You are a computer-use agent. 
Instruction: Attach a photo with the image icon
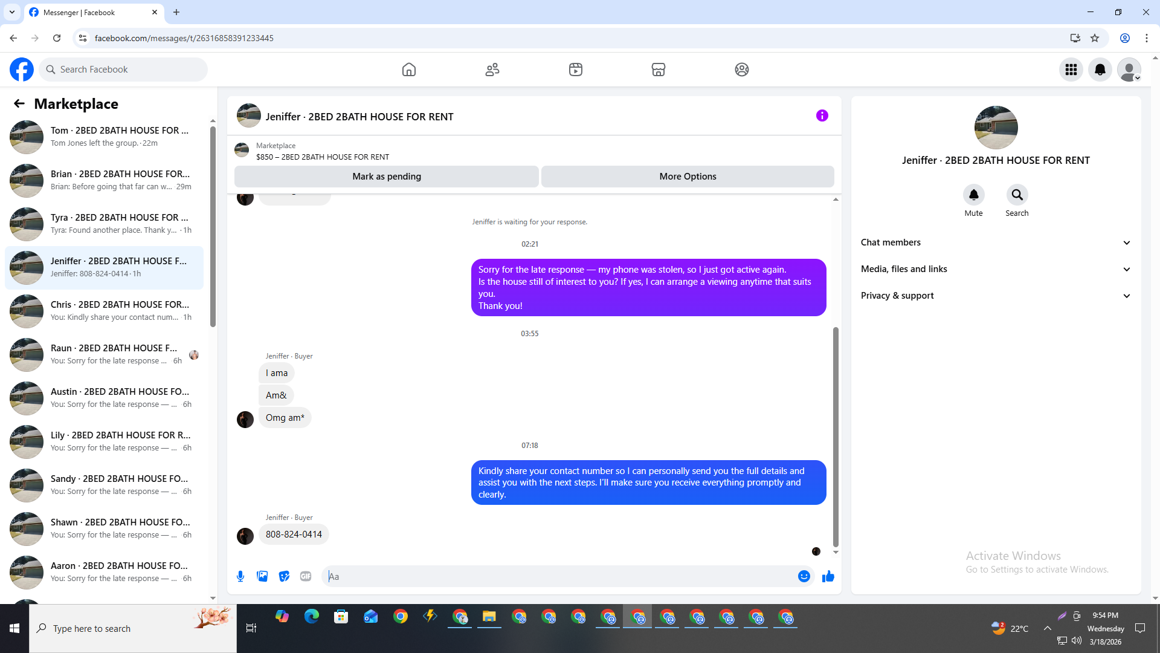coord(262,576)
